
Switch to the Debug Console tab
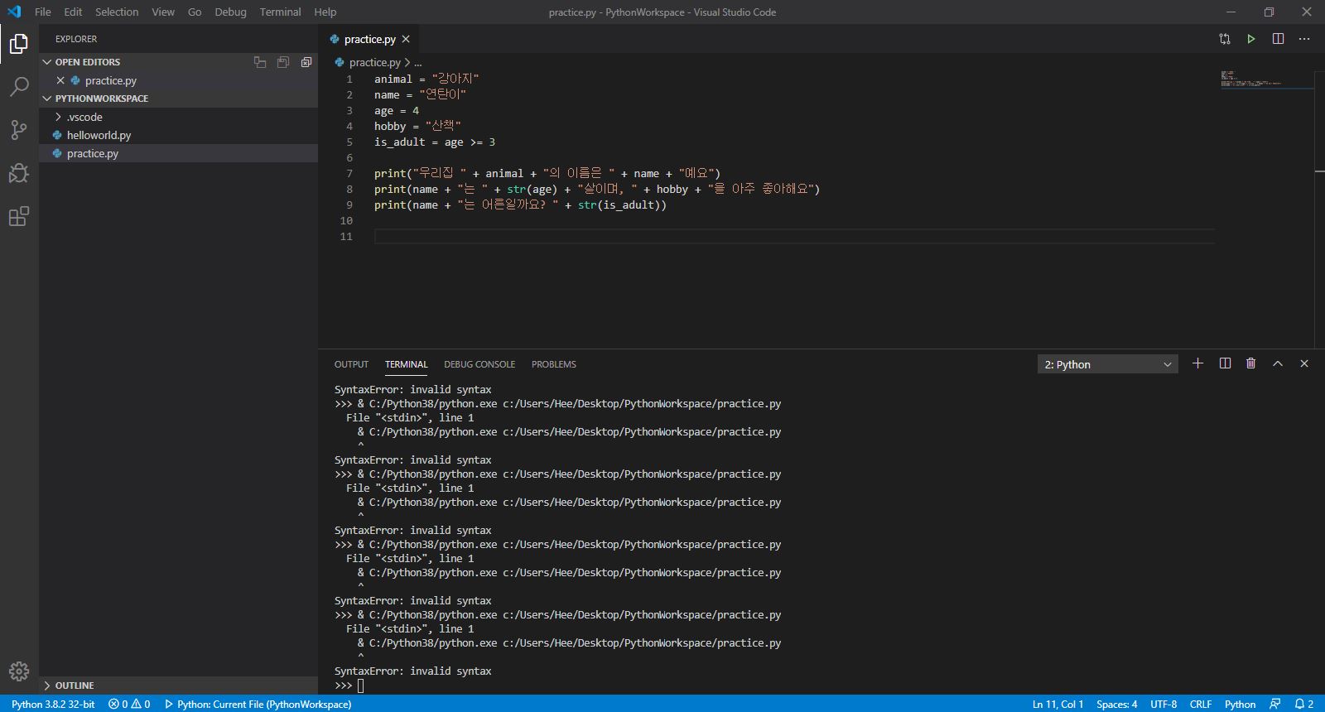pyautogui.click(x=479, y=364)
